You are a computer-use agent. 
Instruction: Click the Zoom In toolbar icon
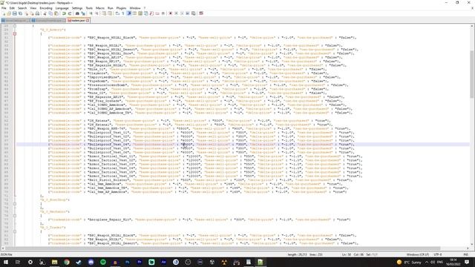(91, 13)
